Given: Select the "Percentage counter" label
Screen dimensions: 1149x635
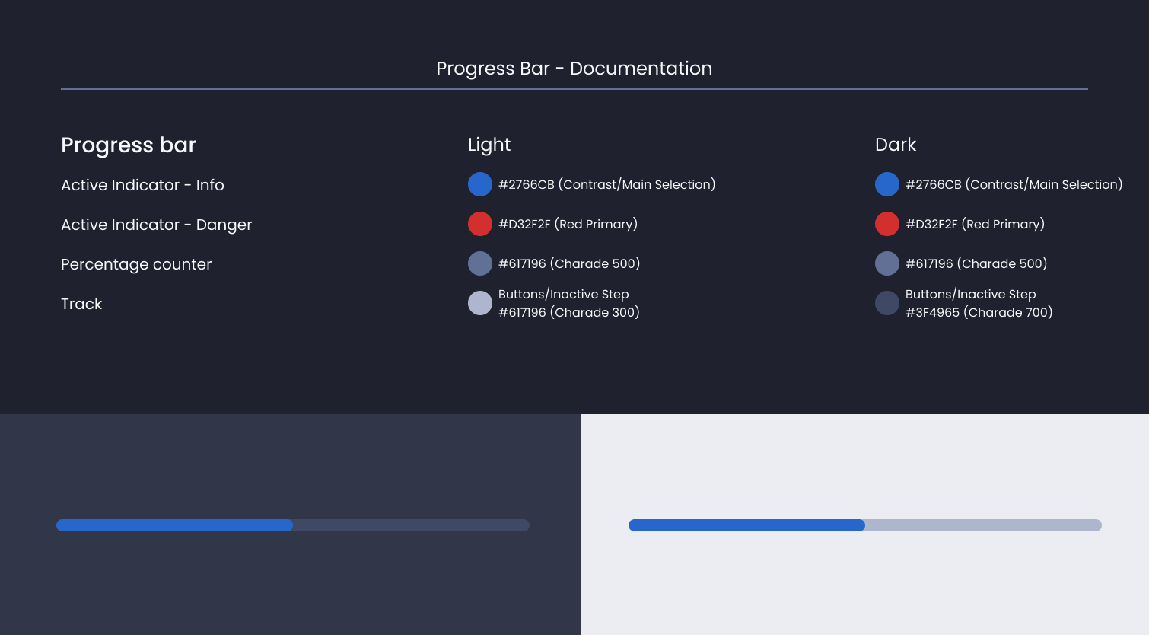Looking at the screenshot, I should 136,264.
